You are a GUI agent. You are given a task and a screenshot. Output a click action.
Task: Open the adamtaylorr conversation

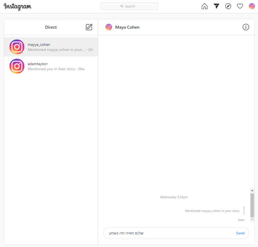(x=51, y=66)
